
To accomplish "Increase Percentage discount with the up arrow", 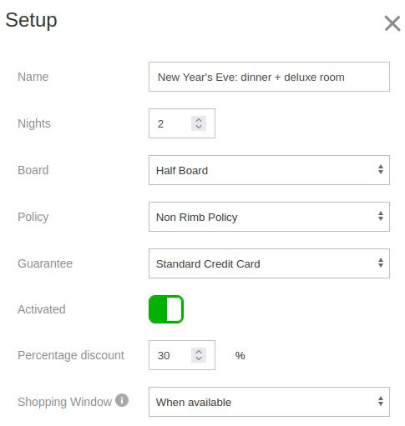I will point(199,352).
